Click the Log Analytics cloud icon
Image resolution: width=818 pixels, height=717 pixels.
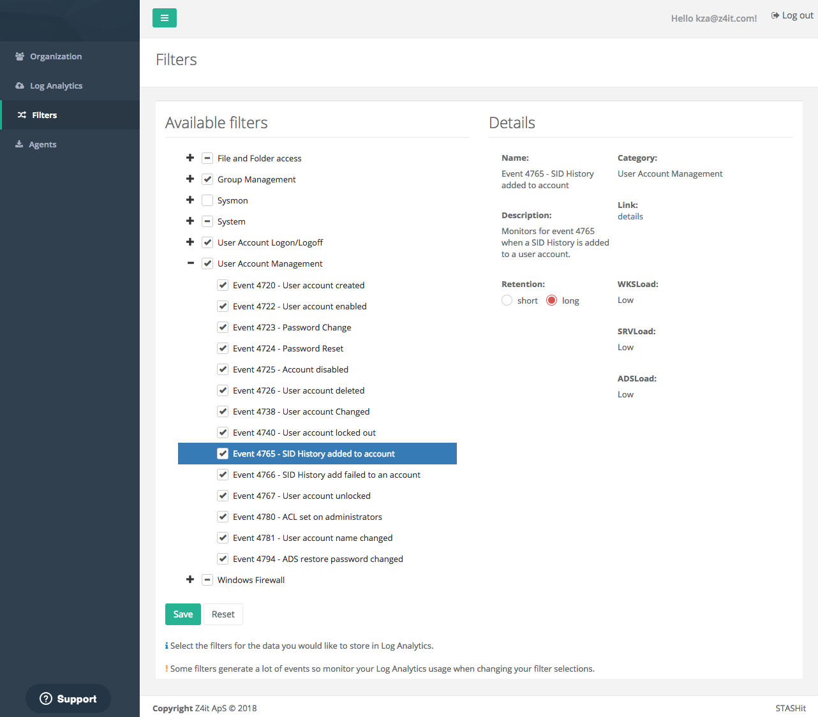(20, 85)
